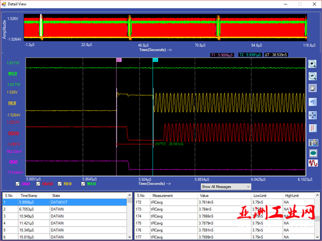Click the measurement table scrollbar up arrow

[x=317, y=195]
